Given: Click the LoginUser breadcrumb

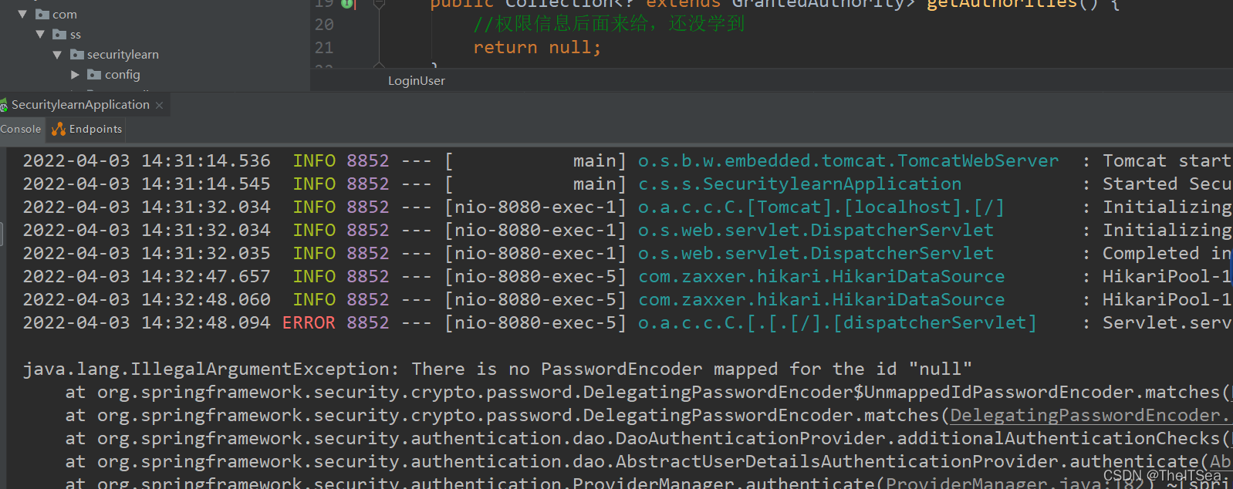Looking at the screenshot, I should pos(417,81).
